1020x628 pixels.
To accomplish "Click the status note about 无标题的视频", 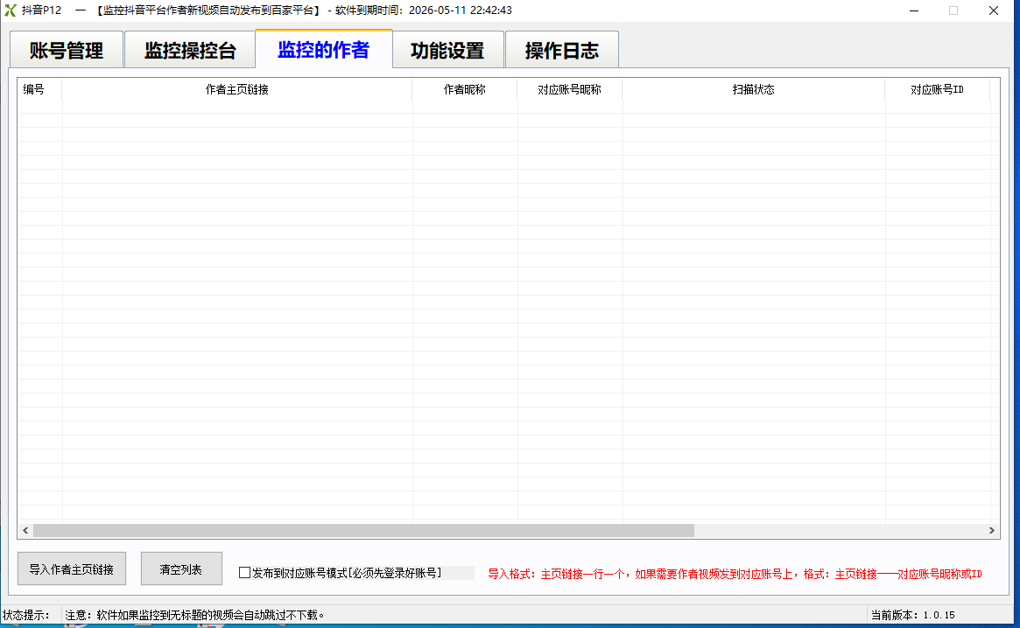I will (x=194, y=615).
